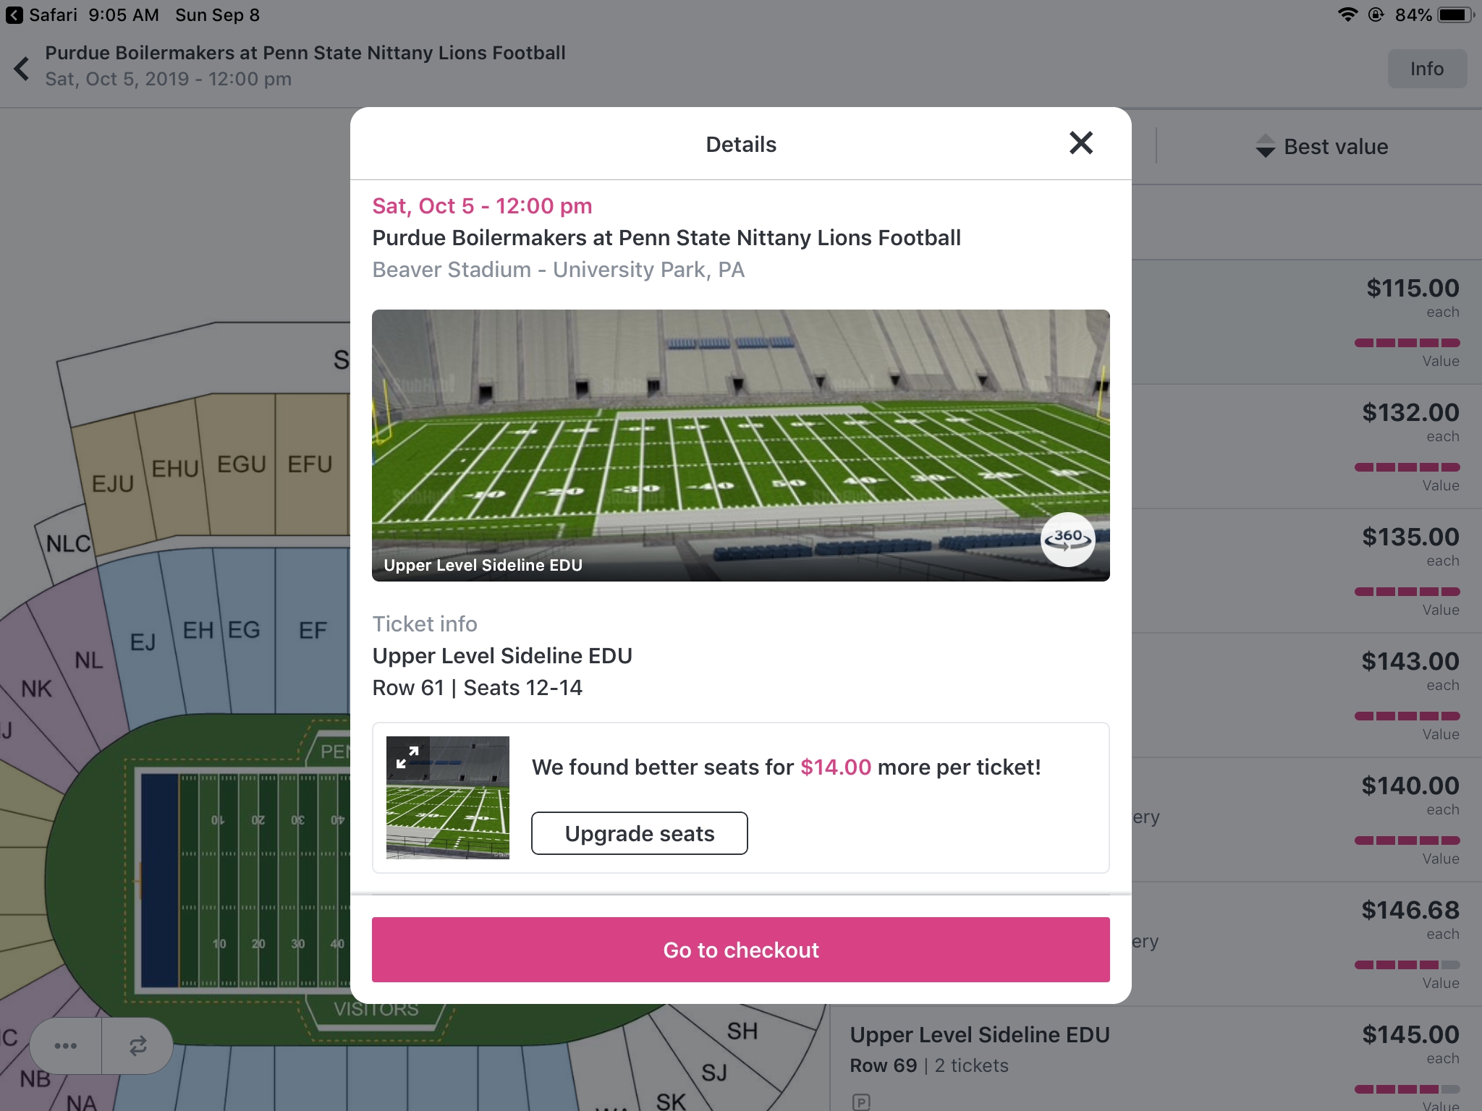The image size is (1482, 1111).
Task: Tap the 'Beaver Stadium - University Park, PA' text
Action: [x=558, y=270]
